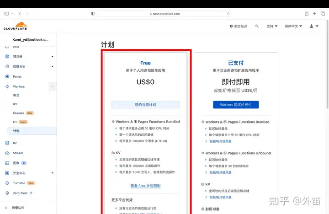Click the R2 database icon
This screenshot has height=214, width=329.
[x=7, y=143]
